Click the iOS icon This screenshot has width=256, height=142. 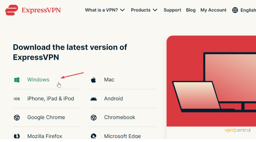point(17,99)
